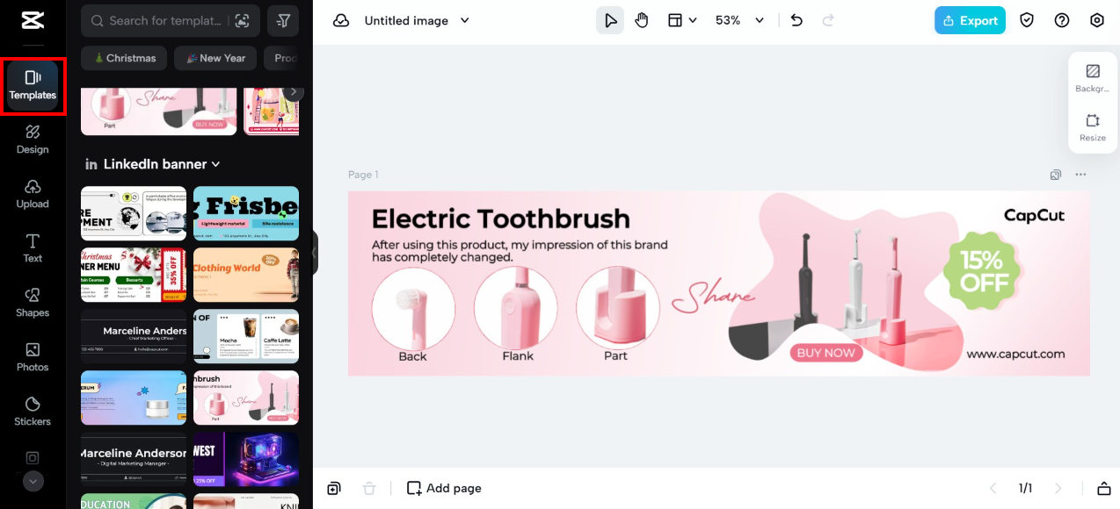Click the Export button

click(x=970, y=20)
